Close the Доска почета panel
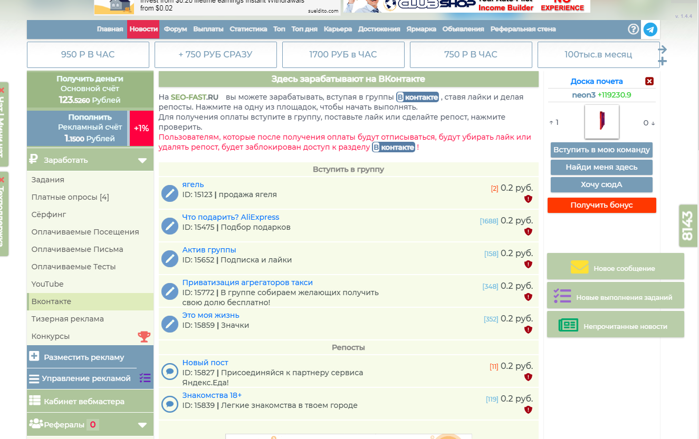Image resolution: width=699 pixels, height=439 pixels. [649, 81]
